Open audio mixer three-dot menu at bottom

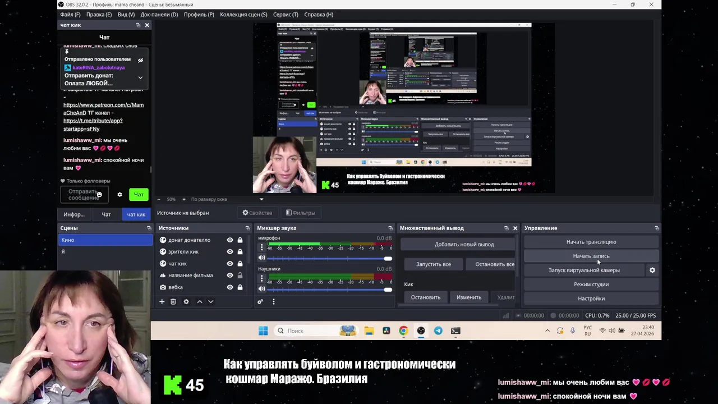tap(273, 301)
